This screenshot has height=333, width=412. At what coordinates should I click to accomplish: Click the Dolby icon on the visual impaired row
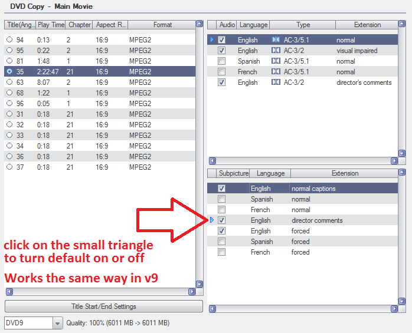point(276,50)
